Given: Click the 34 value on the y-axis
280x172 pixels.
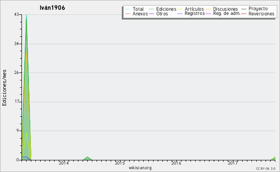Looking at the screenshot, I should 16,44.
